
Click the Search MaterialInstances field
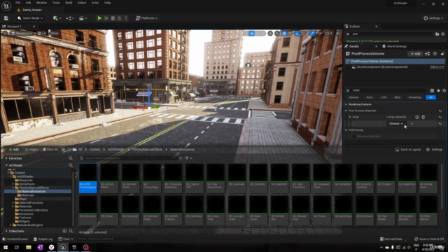point(129,158)
